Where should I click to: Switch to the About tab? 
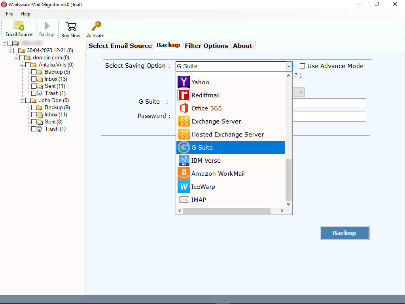242,46
